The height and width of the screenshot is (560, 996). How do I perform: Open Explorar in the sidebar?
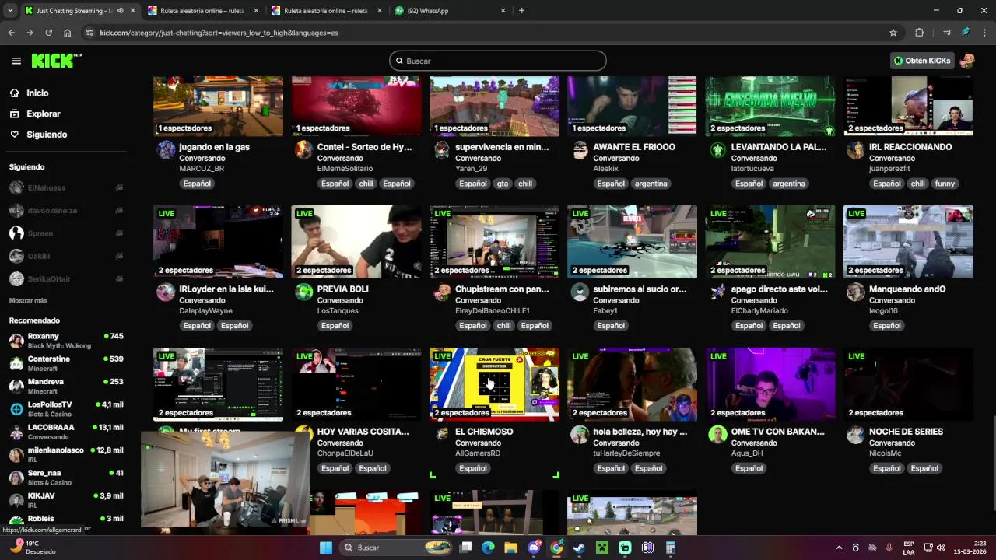43,114
